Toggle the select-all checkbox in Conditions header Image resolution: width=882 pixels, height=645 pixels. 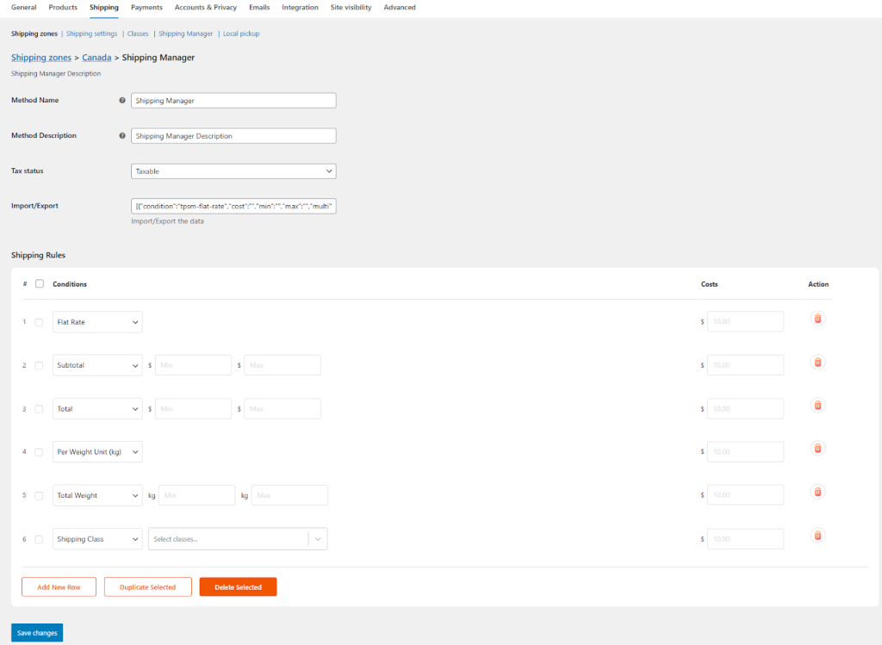[x=40, y=284]
